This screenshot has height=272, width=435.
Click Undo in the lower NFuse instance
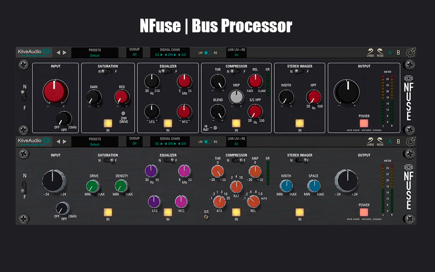tap(370, 141)
